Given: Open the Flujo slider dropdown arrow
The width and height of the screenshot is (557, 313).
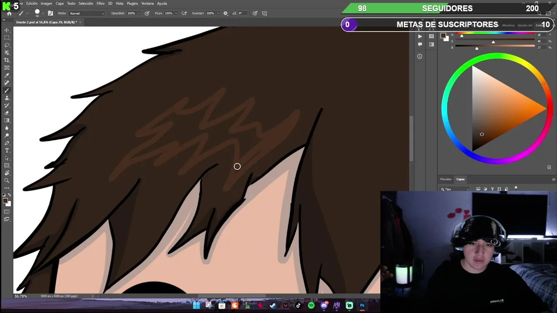Looking at the screenshot, I should coord(176,13).
